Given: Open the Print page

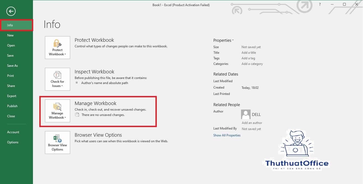Looking at the screenshot, I should tap(16, 76).
